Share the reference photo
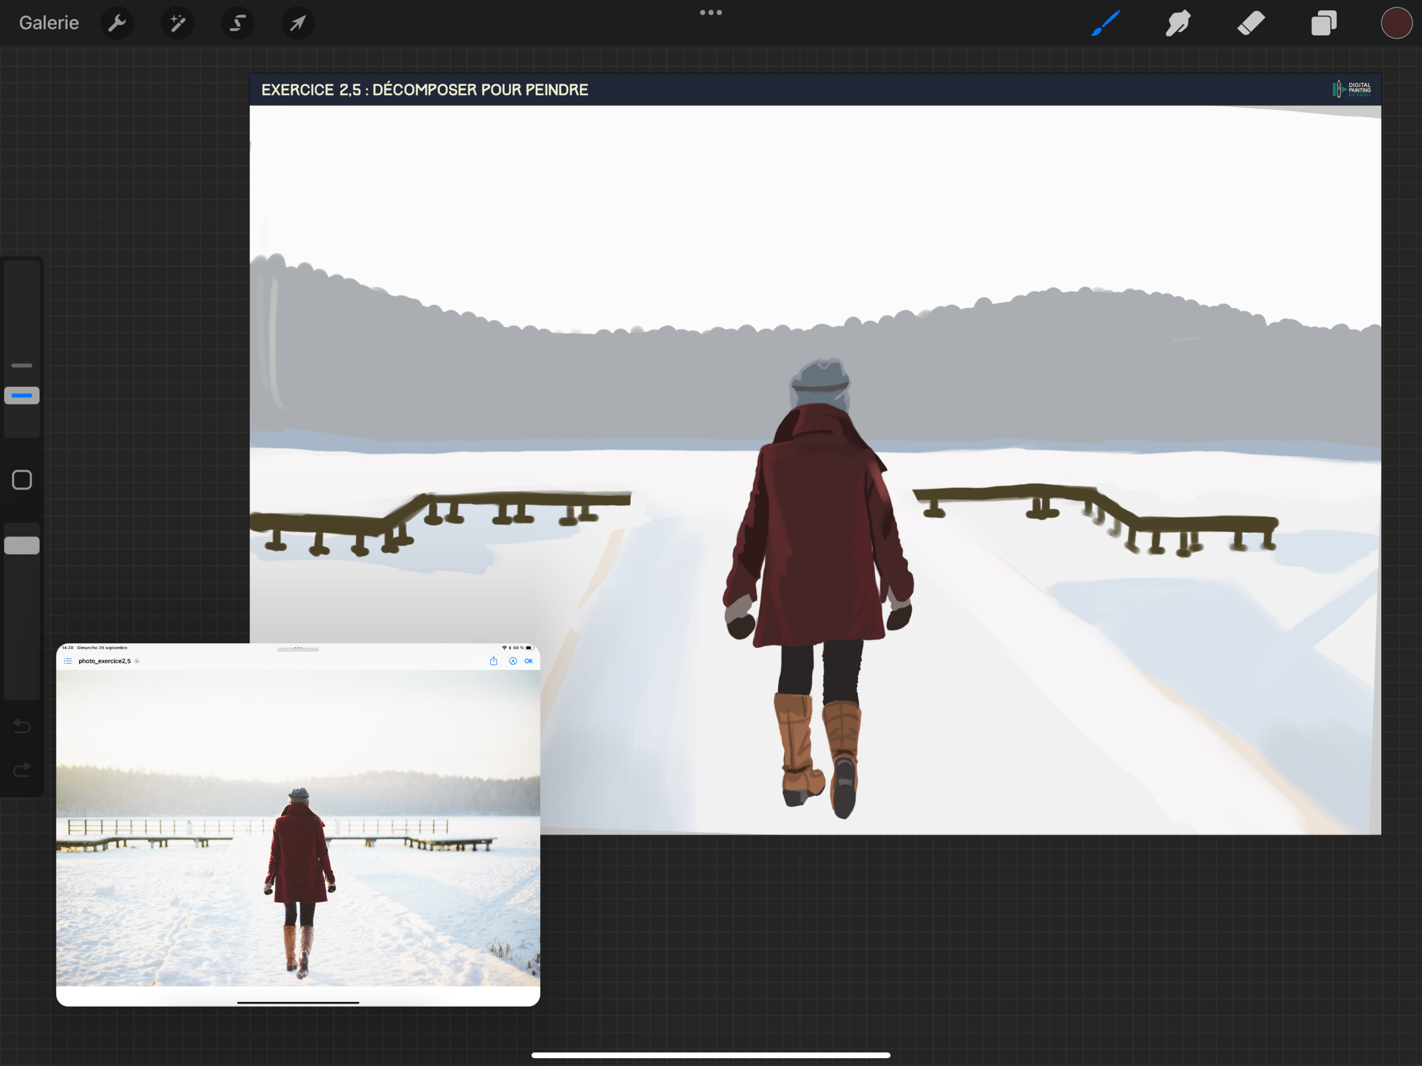Screen dimensions: 1422x1066 tap(494, 661)
